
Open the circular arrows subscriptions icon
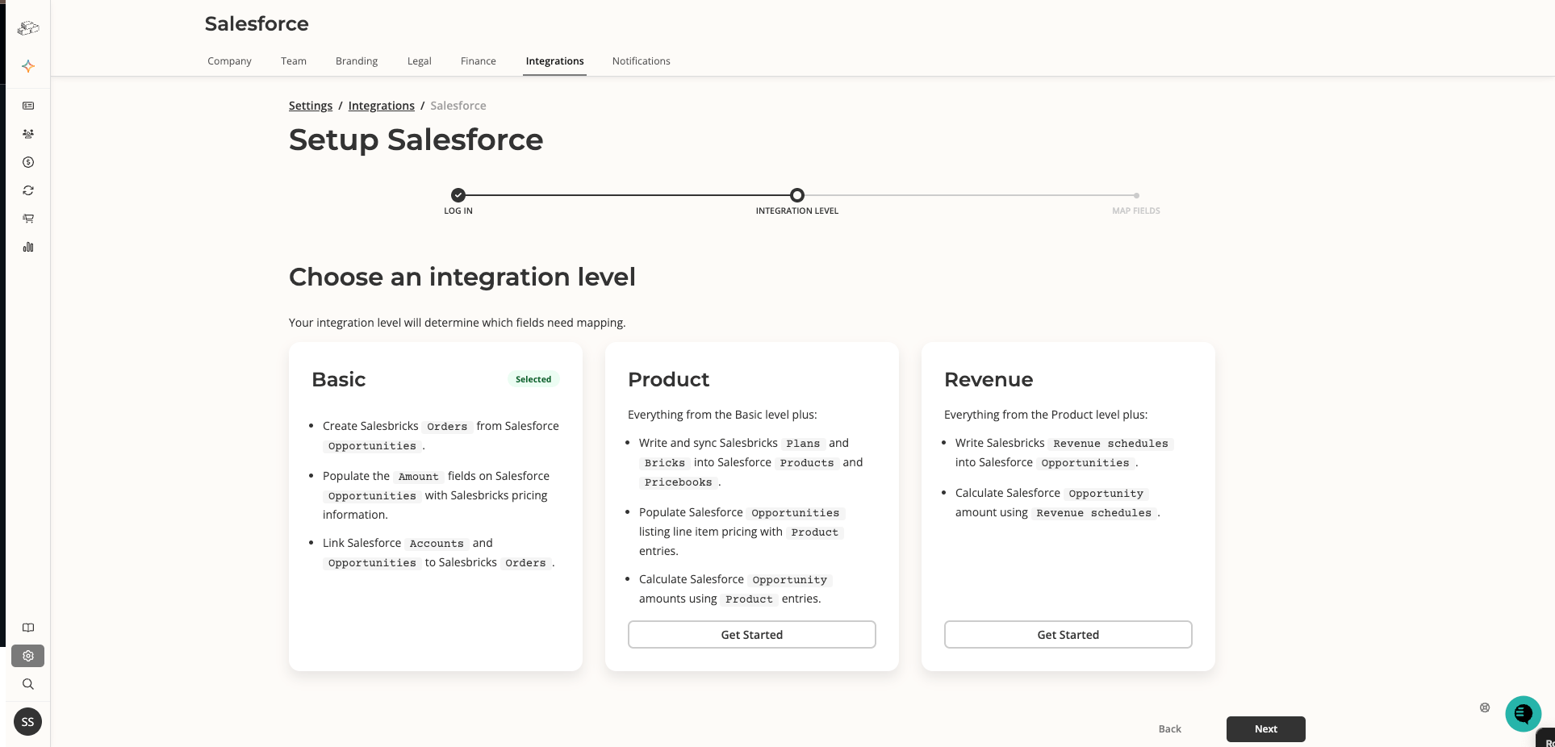pyautogui.click(x=28, y=190)
